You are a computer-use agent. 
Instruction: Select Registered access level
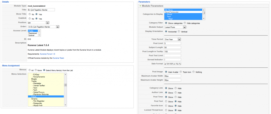(33, 33)
